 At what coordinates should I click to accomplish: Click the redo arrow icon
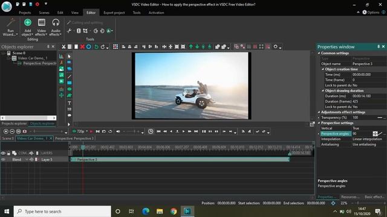[103, 47]
